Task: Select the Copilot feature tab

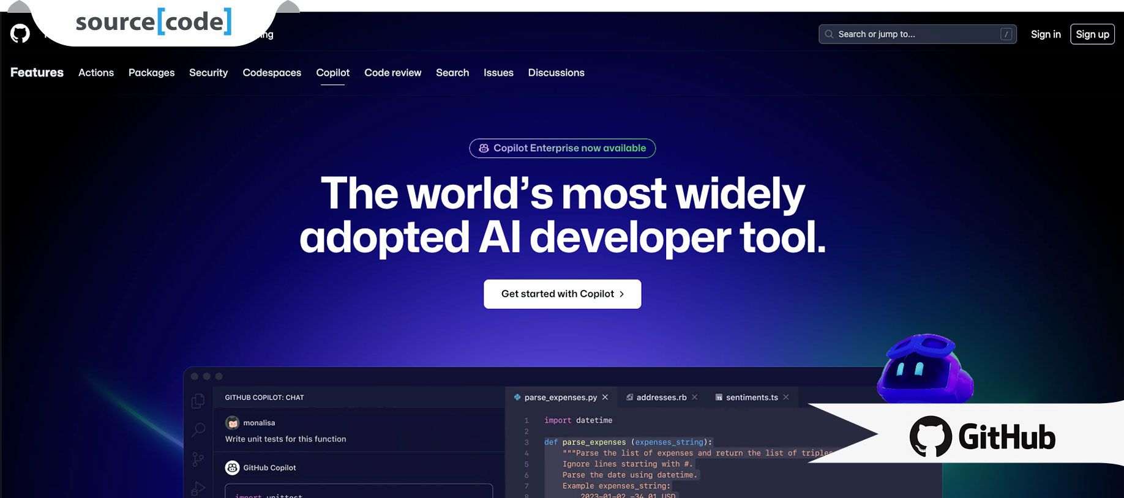Action: point(332,72)
